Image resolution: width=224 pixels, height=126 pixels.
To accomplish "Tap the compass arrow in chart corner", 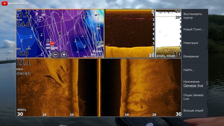I will pos(98,15).
